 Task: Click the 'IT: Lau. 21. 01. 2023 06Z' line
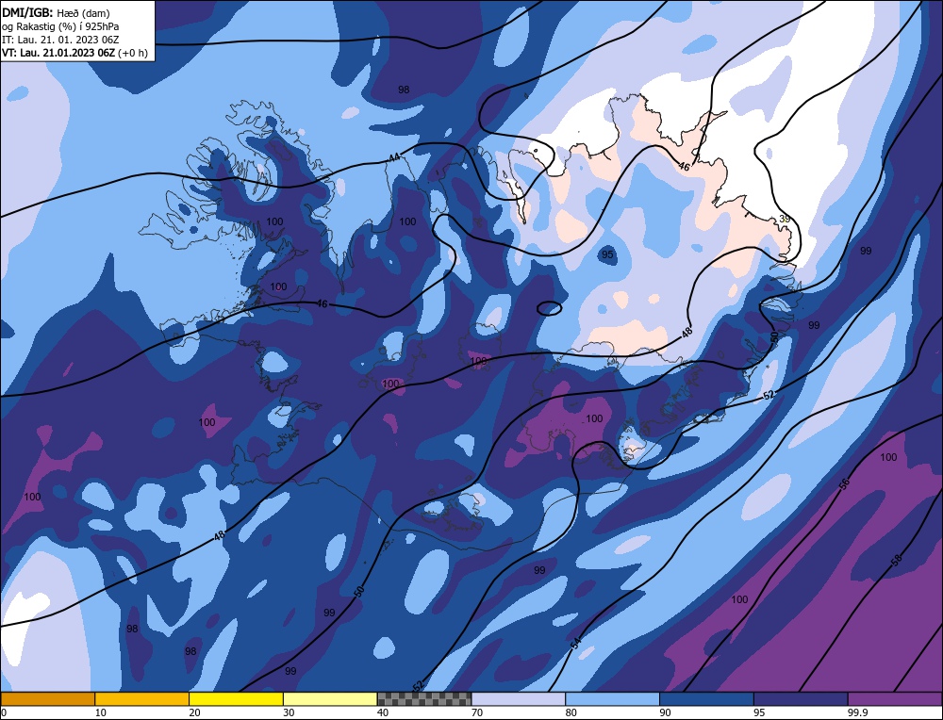click(x=60, y=39)
